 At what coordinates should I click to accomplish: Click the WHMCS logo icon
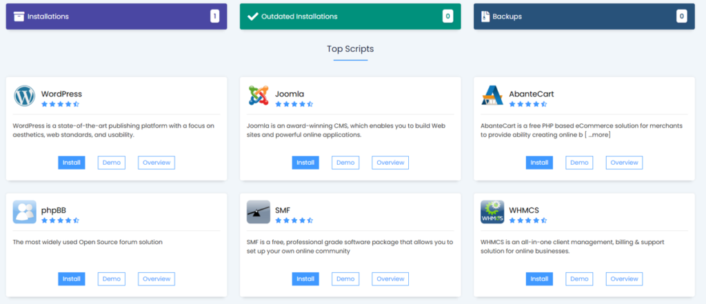coord(492,212)
